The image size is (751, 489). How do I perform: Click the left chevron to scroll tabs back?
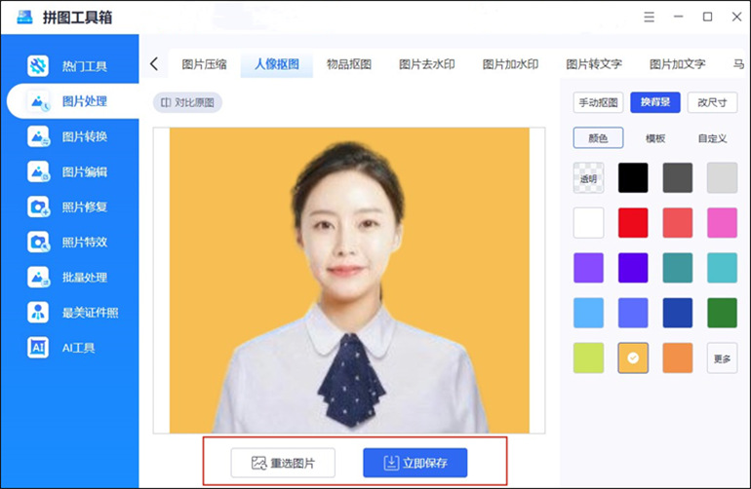pos(154,64)
